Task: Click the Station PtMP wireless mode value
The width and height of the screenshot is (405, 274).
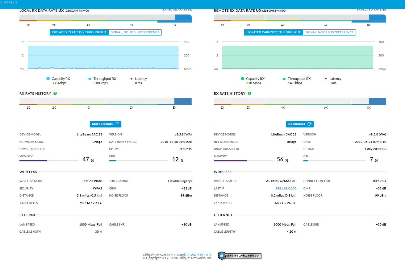Action: [92, 181]
